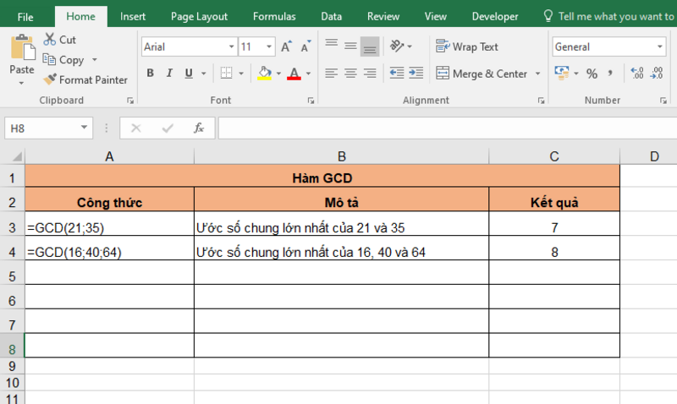Click the text orientation icon

click(397, 46)
